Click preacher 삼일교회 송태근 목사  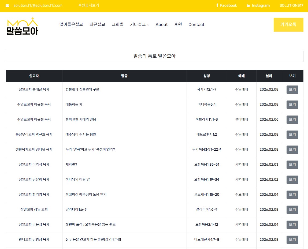34,89
